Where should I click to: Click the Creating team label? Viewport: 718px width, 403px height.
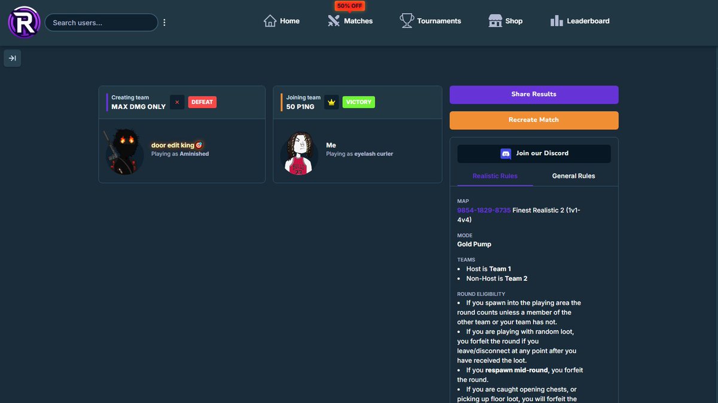point(130,98)
